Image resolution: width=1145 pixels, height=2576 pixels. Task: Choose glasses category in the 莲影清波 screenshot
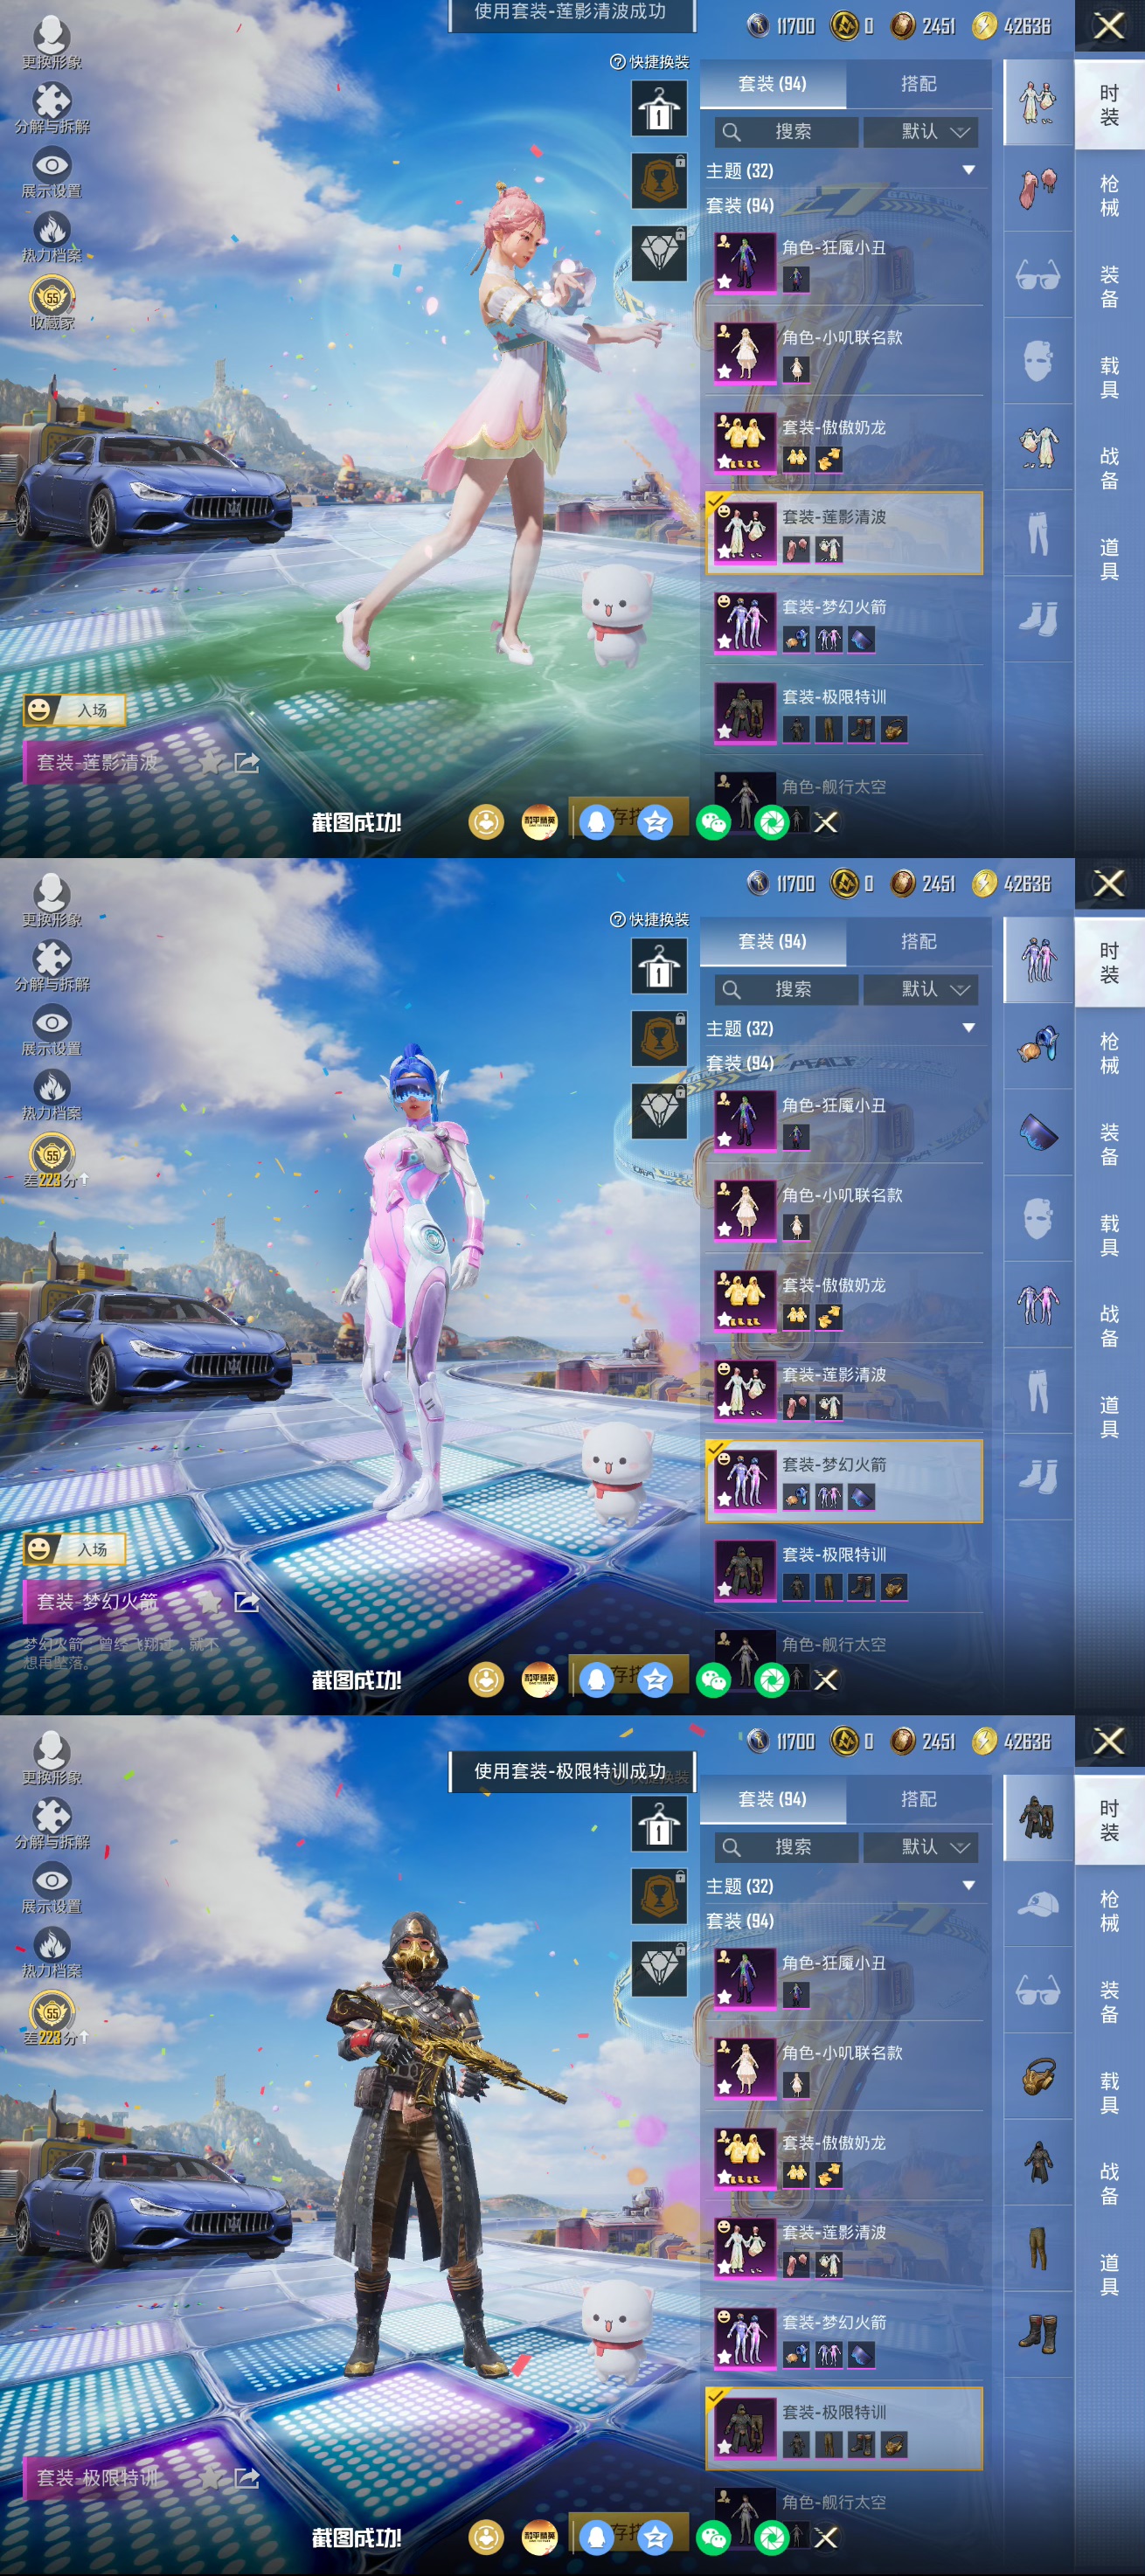(x=1038, y=274)
